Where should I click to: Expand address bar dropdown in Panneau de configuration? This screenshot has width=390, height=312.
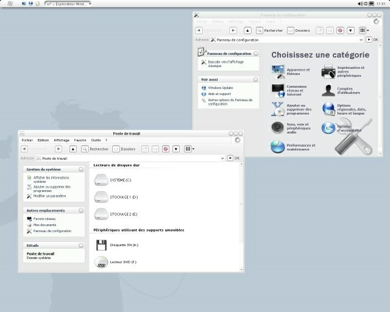(361, 40)
